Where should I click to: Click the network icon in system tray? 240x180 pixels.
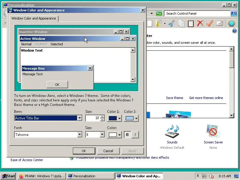click(204, 176)
